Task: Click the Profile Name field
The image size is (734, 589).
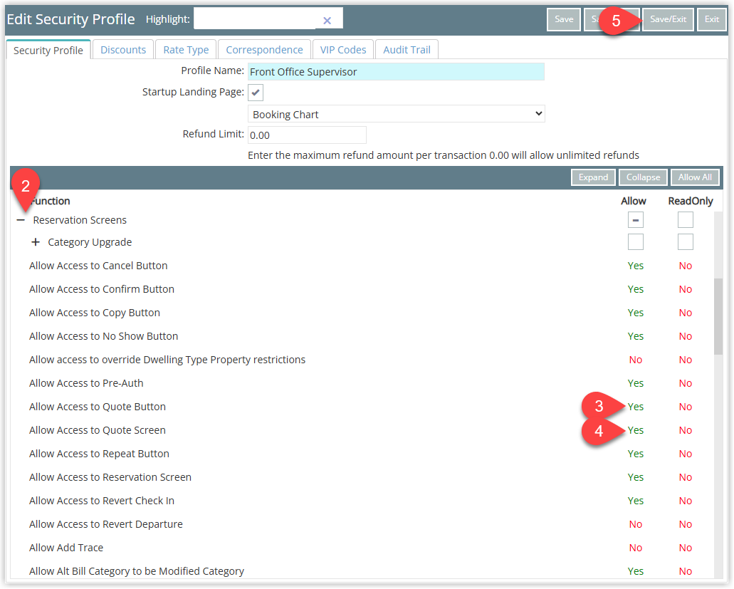Action: tap(396, 72)
